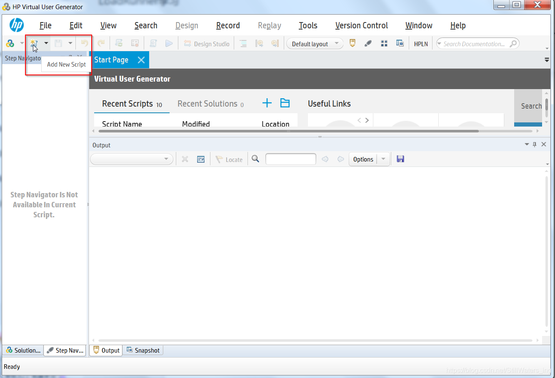Click the HPLN toolbar button

click(x=421, y=44)
